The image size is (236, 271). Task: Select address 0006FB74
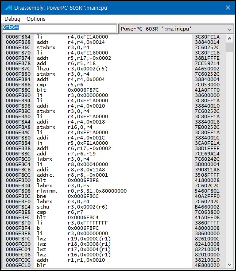pyautogui.click(x=18, y=58)
